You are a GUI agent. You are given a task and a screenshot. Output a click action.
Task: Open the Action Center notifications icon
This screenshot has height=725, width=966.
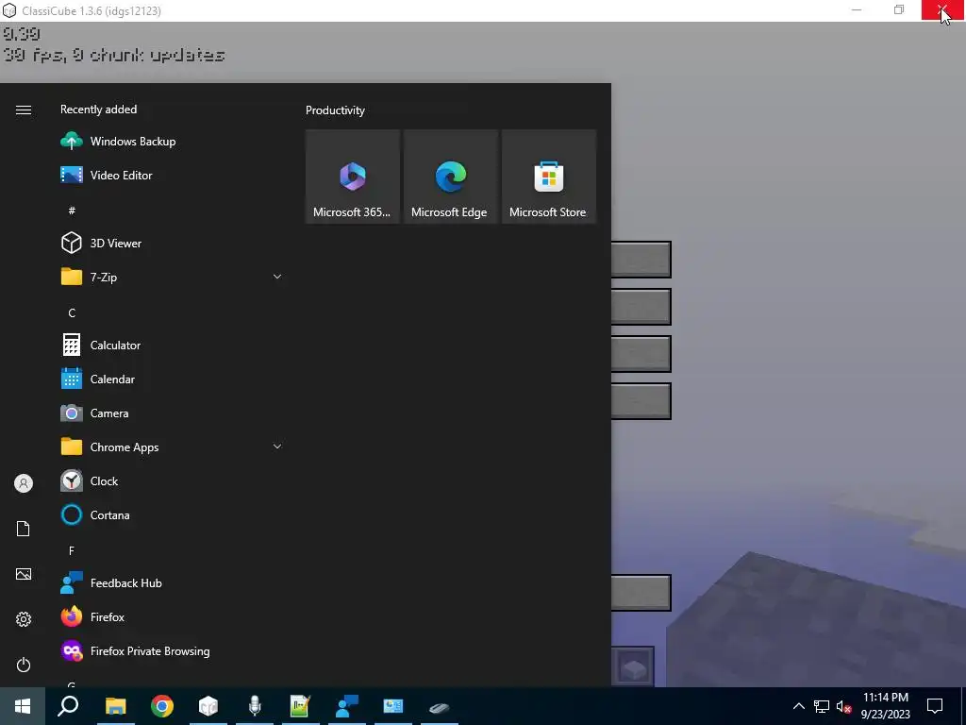pos(935,706)
